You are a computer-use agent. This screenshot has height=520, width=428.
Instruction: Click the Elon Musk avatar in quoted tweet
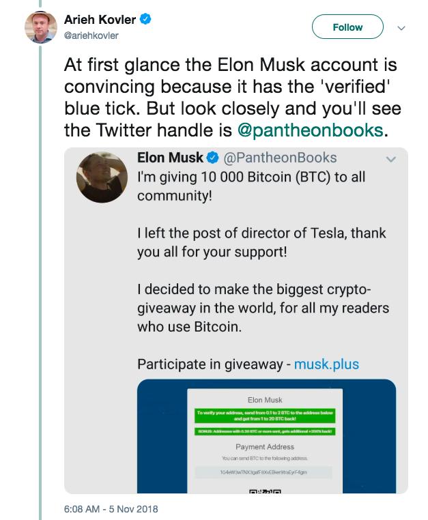click(102, 177)
